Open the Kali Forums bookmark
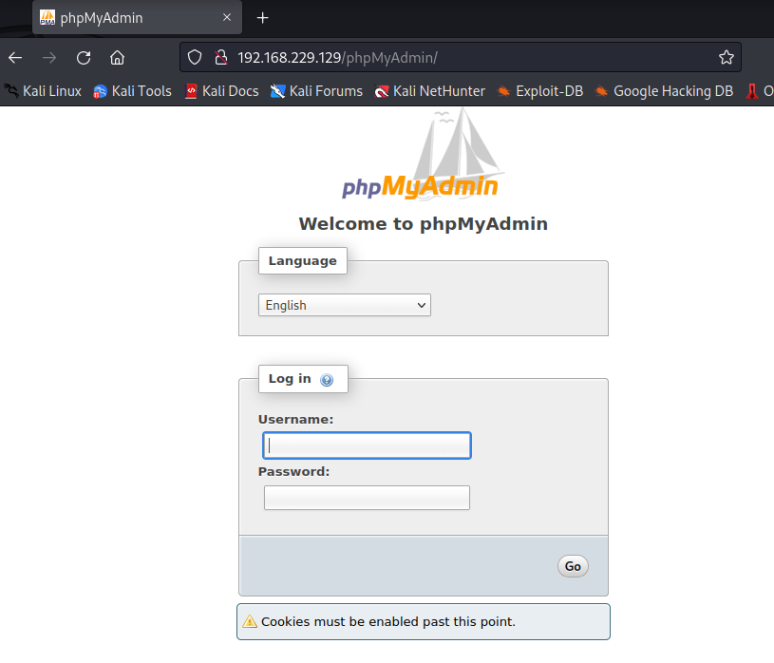Screen dimensions: 774x663 pos(316,91)
